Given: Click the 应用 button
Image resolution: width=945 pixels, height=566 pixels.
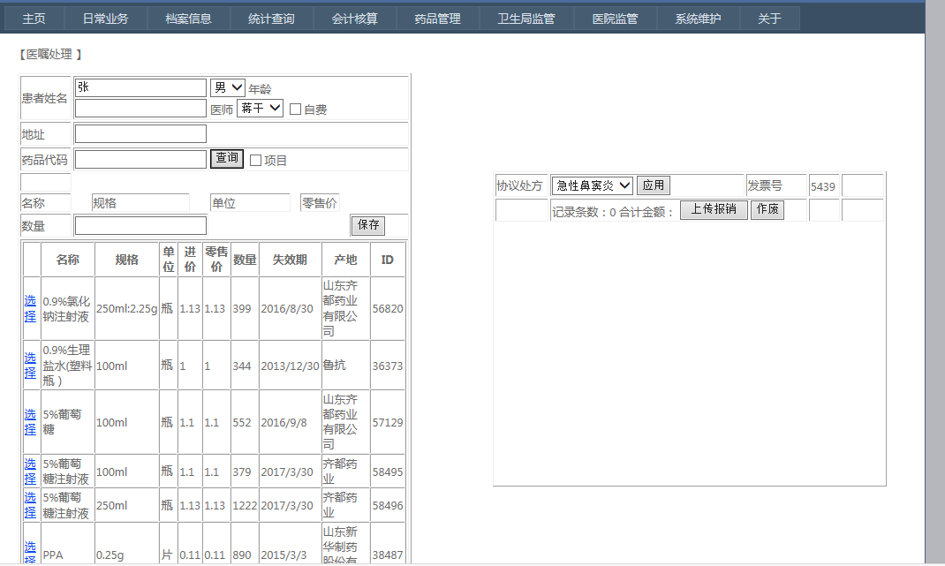Looking at the screenshot, I should click(653, 185).
